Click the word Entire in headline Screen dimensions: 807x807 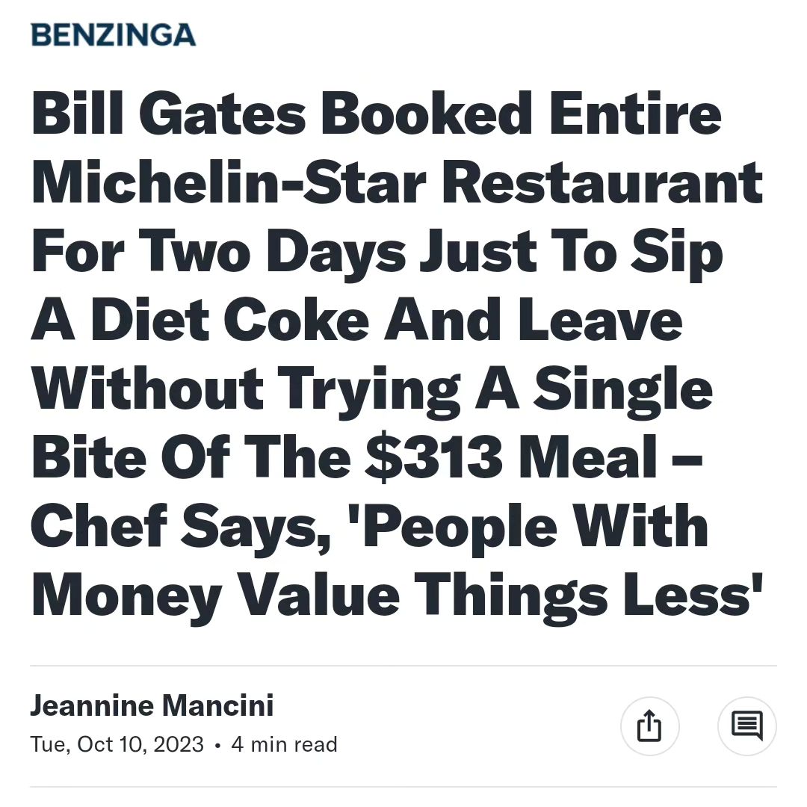tap(635, 114)
